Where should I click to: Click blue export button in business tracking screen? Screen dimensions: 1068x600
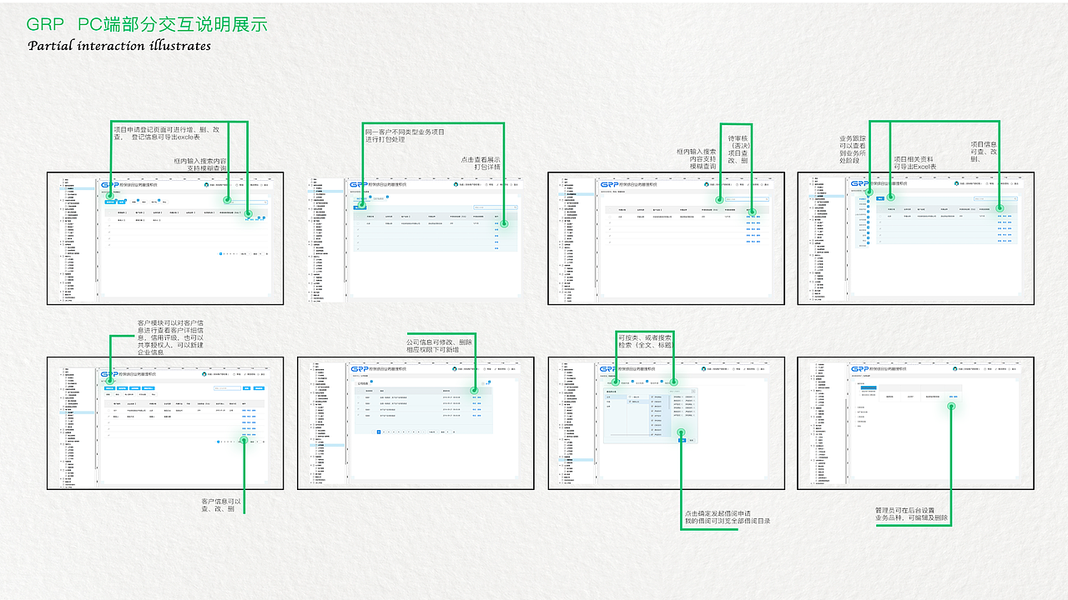[880, 198]
